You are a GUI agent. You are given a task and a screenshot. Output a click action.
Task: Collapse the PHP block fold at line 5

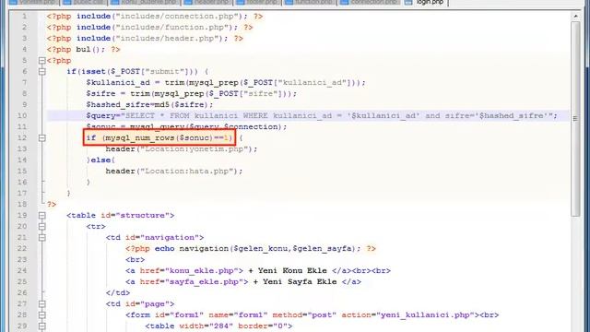point(42,60)
